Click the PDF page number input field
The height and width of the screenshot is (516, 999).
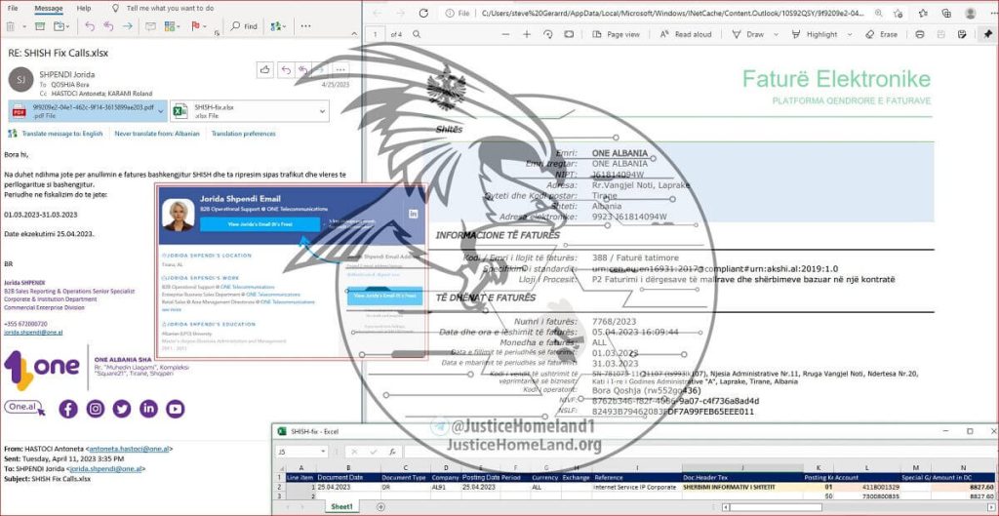(x=374, y=34)
